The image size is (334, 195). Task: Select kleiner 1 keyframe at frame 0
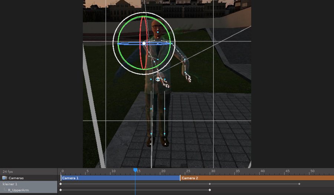tap(61, 184)
